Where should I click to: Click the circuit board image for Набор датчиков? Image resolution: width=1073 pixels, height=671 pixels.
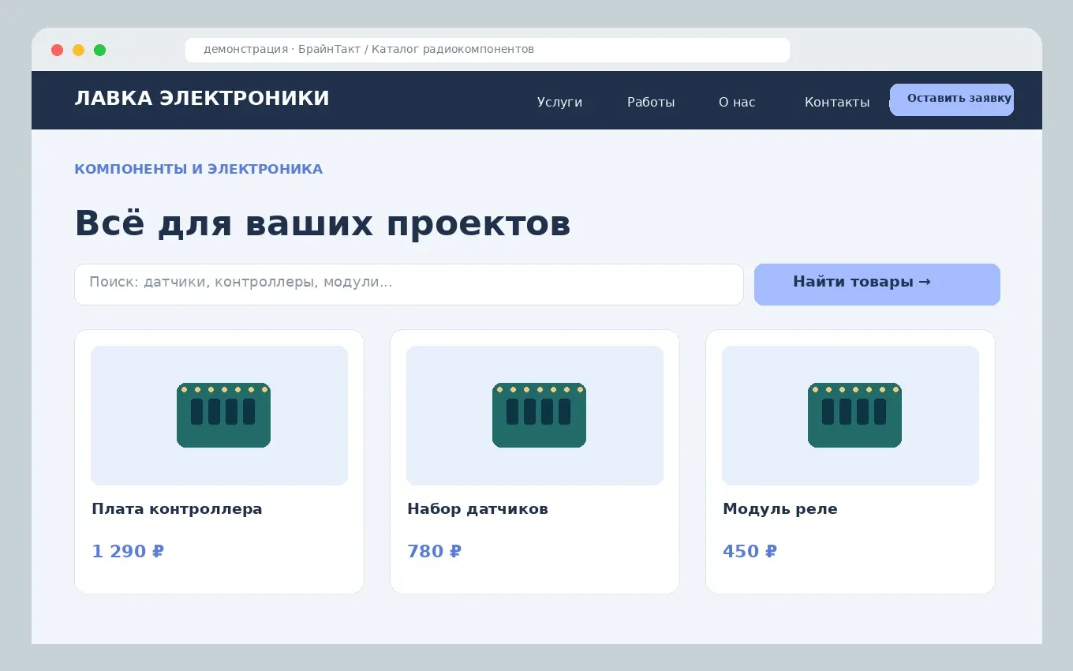(535, 415)
